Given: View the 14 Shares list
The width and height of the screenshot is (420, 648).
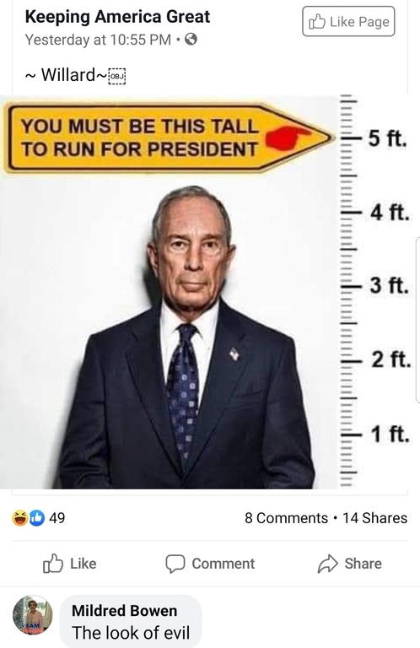Looking at the screenshot, I should [375, 518].
